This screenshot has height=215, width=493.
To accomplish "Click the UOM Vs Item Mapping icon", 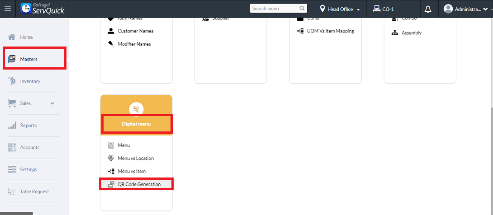I will tap(300, 31).
